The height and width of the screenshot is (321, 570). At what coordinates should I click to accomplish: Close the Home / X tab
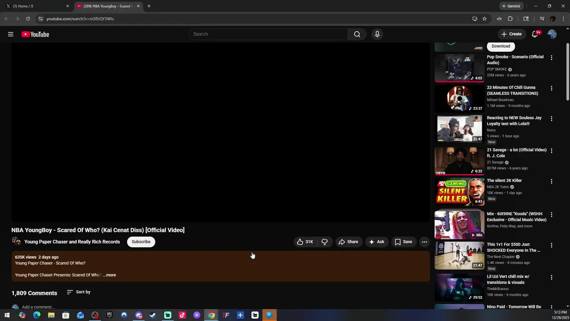pos(68,6)
